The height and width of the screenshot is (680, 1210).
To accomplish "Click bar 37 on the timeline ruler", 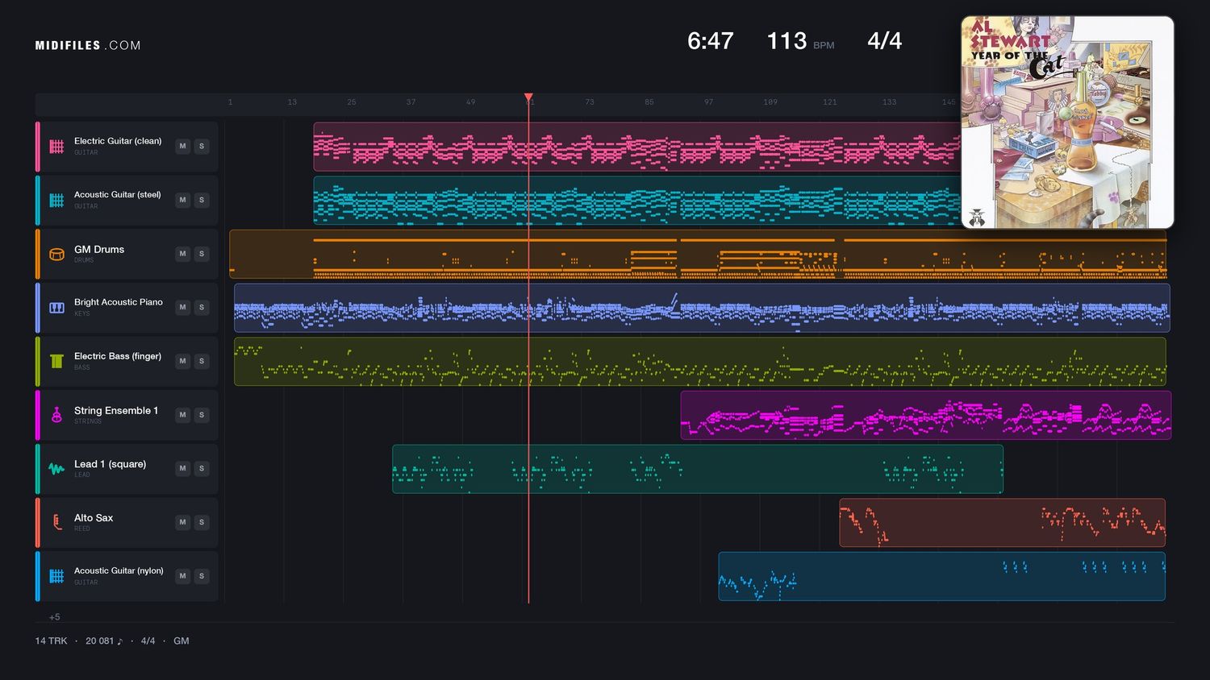I will pos(411,102).
